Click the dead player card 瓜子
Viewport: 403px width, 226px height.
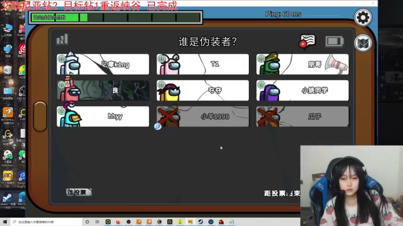click(x=303, y=117)
